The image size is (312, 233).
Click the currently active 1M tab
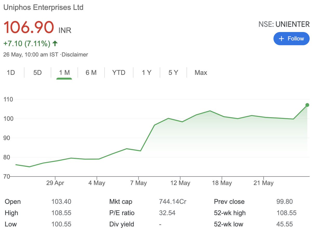pos(64,73)
